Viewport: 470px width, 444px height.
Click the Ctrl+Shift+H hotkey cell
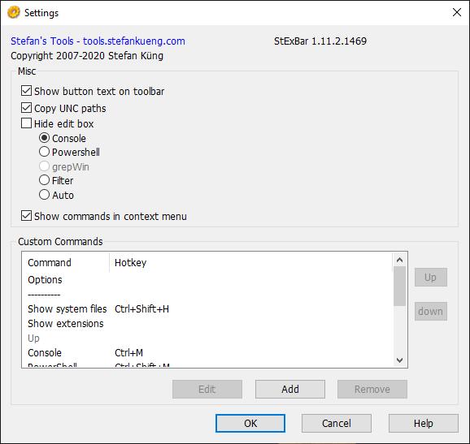coord(141,308)
